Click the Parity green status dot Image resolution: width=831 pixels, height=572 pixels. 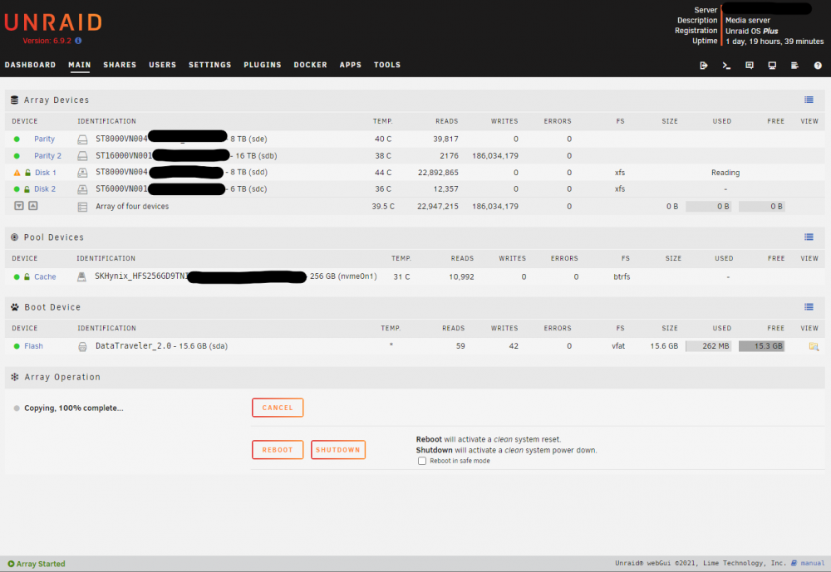(x=17, y=139)
